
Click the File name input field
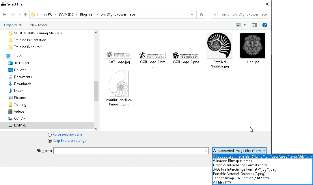(128, 151)
